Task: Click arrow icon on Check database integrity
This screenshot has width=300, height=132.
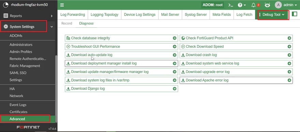Action: [x=175, y=38]
